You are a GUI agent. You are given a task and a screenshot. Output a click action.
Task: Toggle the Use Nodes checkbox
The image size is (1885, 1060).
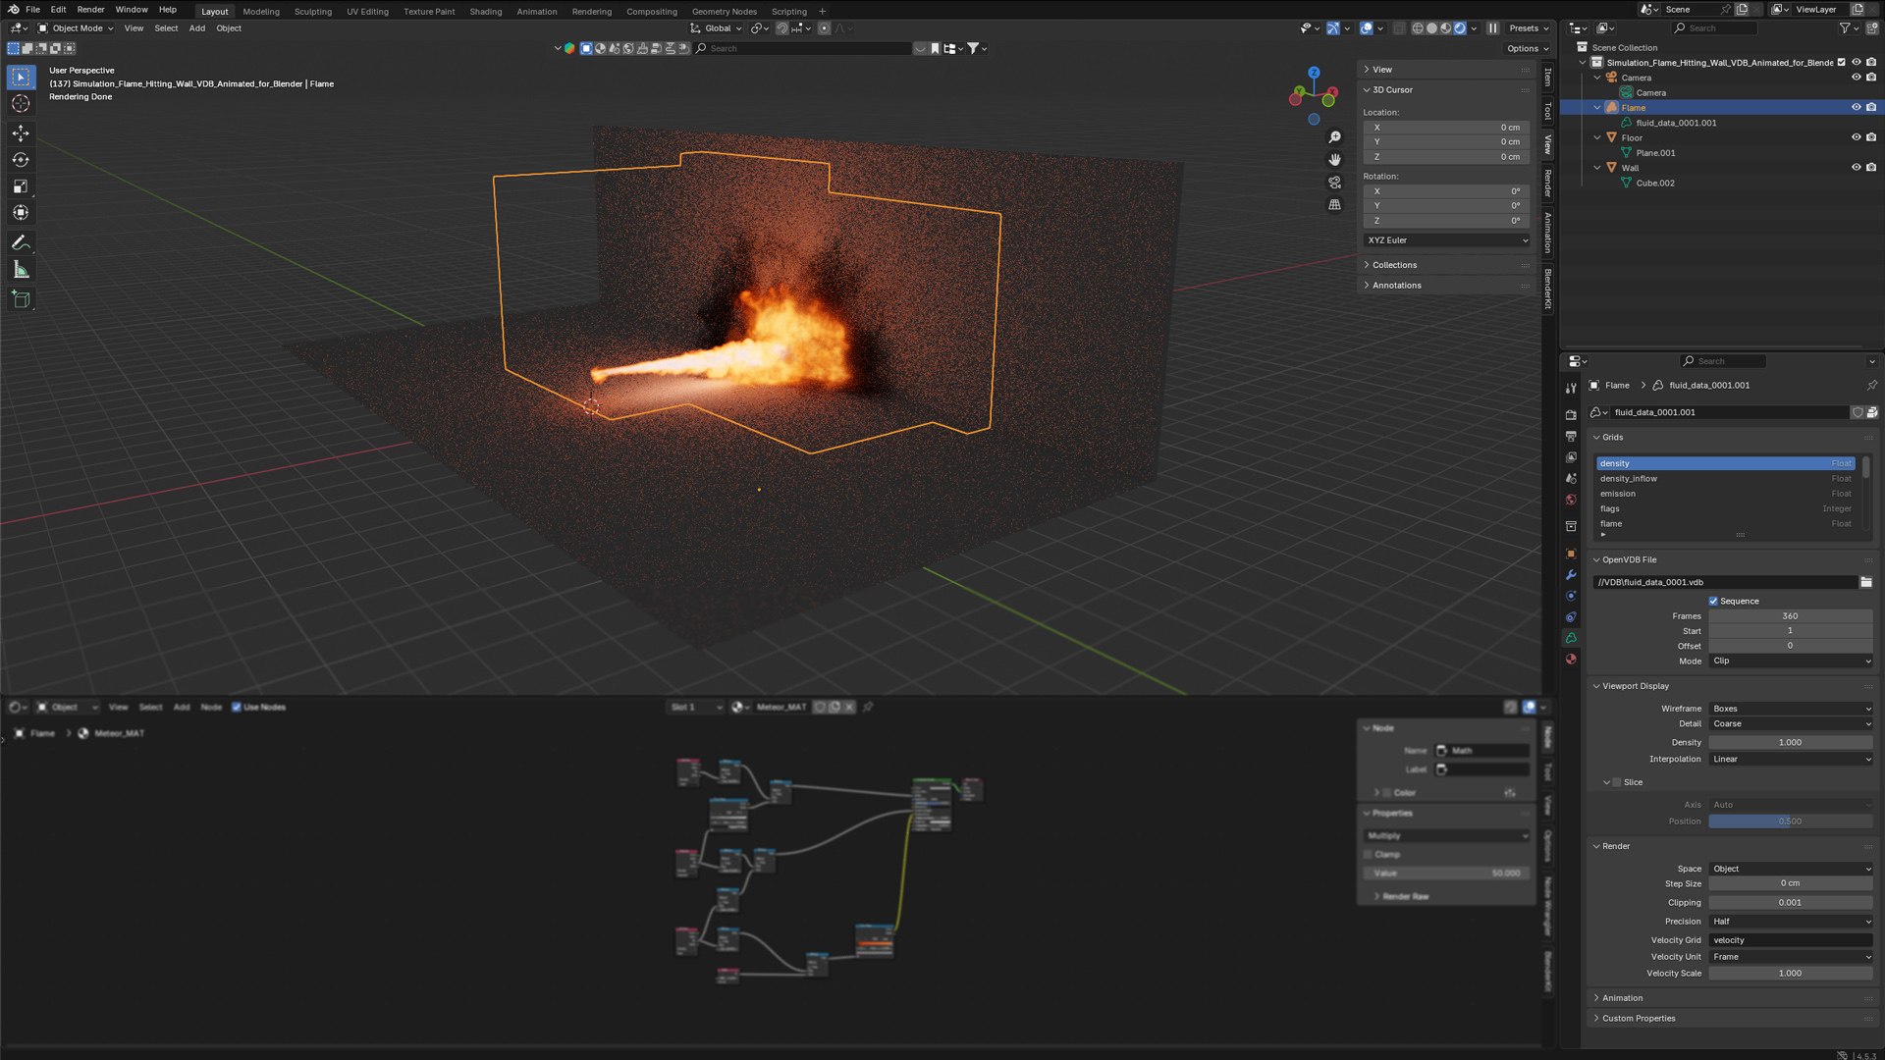(236, 707)
